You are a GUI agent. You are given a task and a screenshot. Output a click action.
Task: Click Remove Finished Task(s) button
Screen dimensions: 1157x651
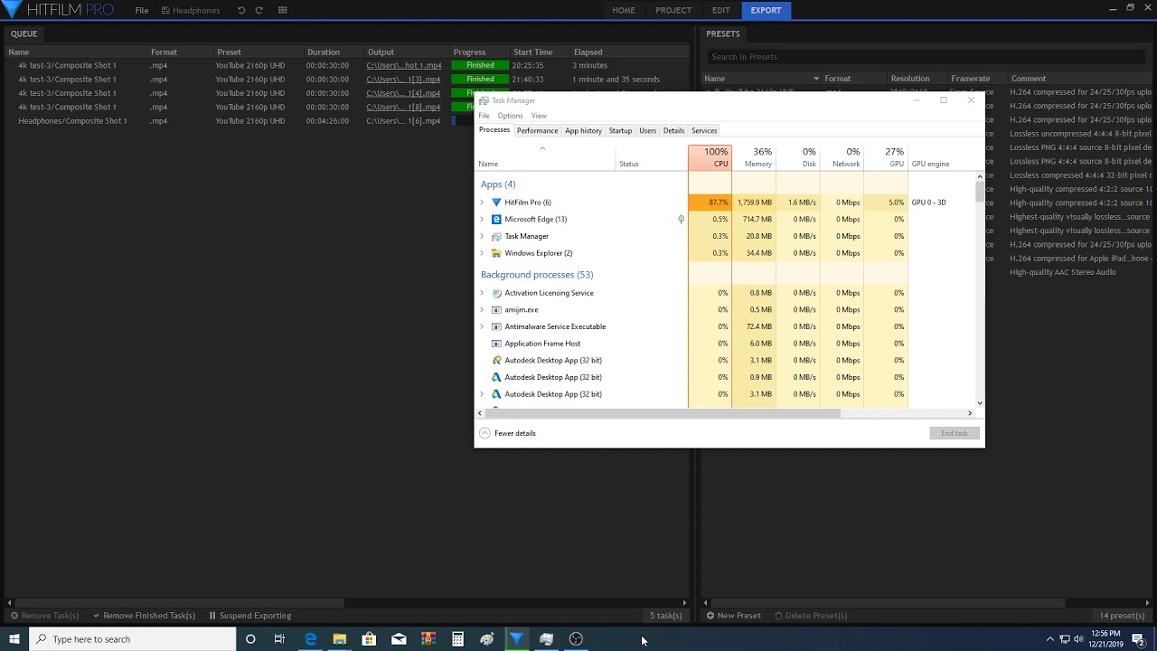(x=144, y=616)
